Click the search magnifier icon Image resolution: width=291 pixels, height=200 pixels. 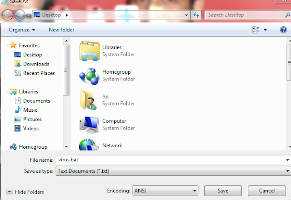click(287, 15)
